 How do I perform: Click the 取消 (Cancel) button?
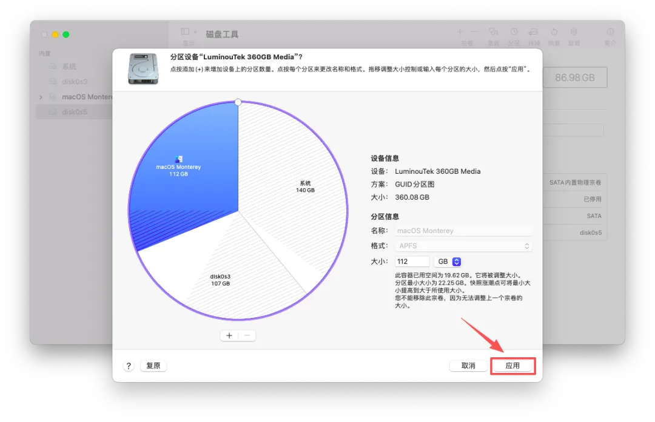(468, 366)
